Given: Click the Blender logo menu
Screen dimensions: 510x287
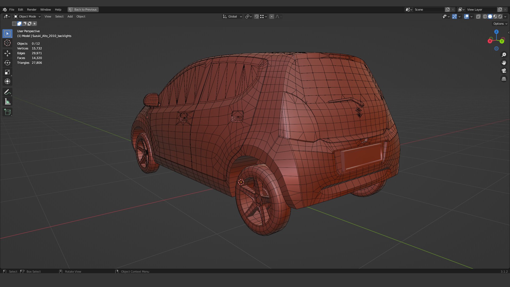Looking at the screenshot, I should click(x=5, y=10).
